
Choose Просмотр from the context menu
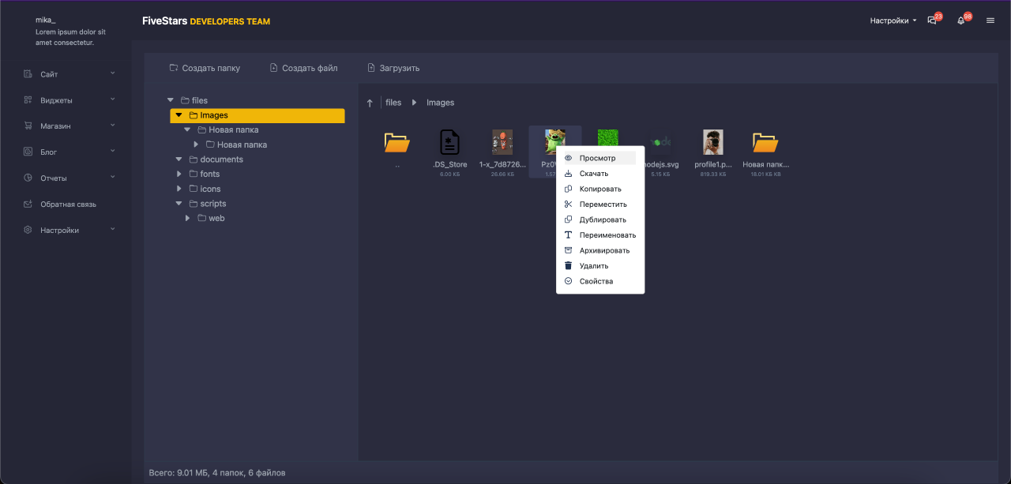click(597, 158)
